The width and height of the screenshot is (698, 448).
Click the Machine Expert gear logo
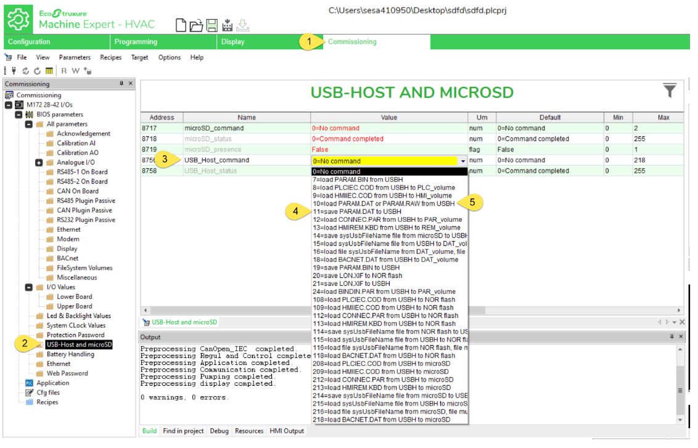coord(18,20)
